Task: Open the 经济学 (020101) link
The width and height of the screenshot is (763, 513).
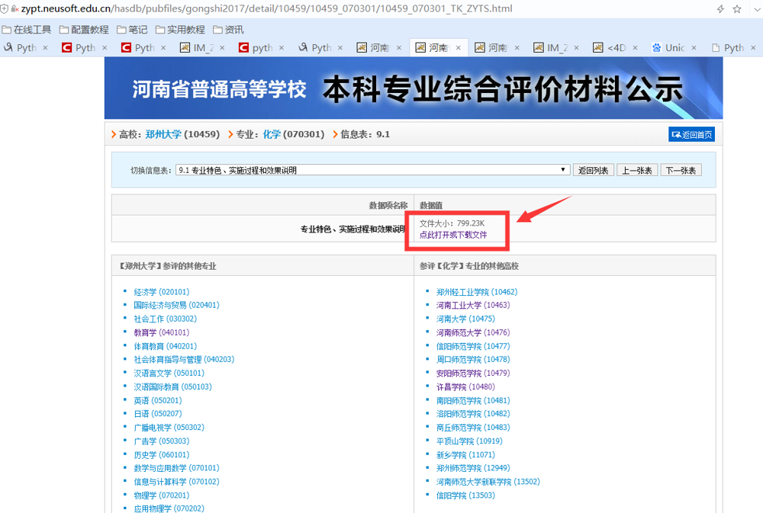Action: [162, 292]
